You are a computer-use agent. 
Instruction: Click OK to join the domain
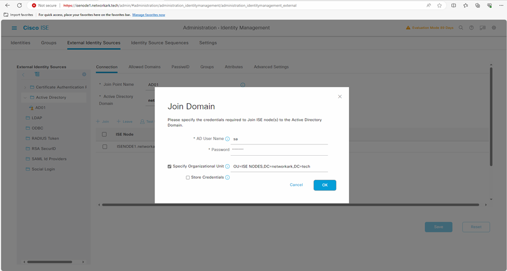[324, 185]
